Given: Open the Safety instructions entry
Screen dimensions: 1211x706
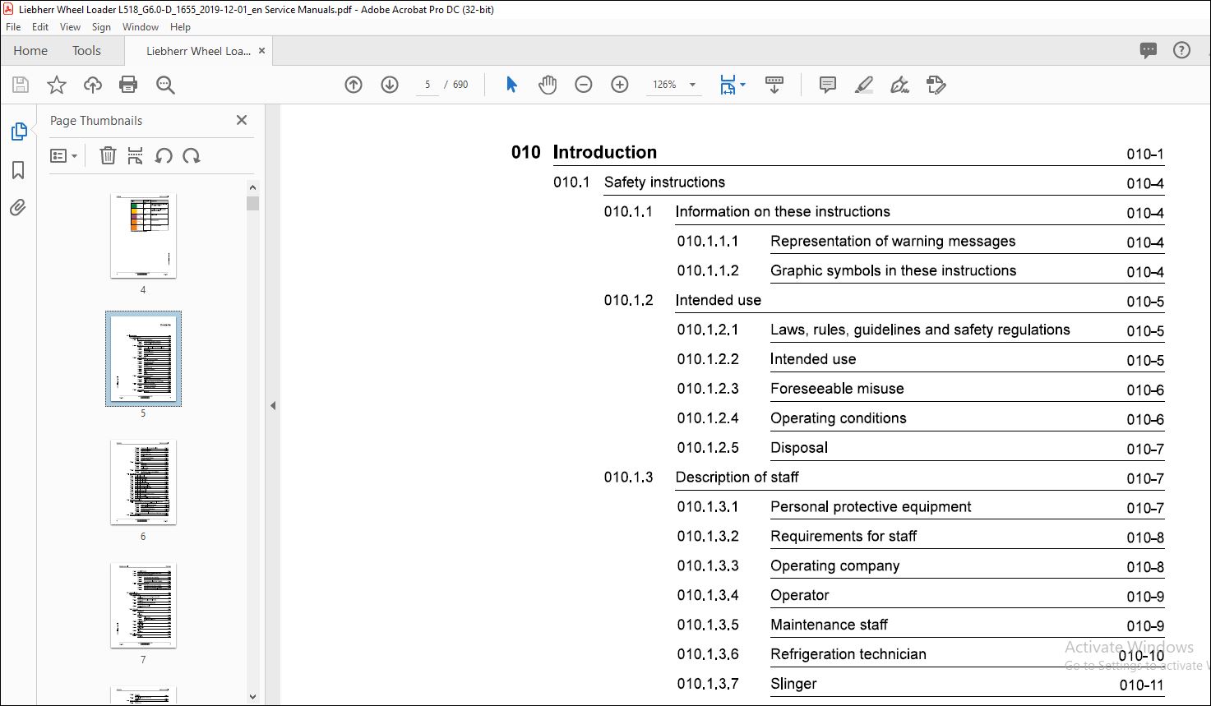Looking at the screenshot, I should point(664,182).
